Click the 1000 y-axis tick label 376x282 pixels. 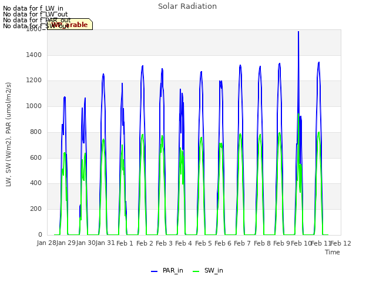[x=34, y=106]
